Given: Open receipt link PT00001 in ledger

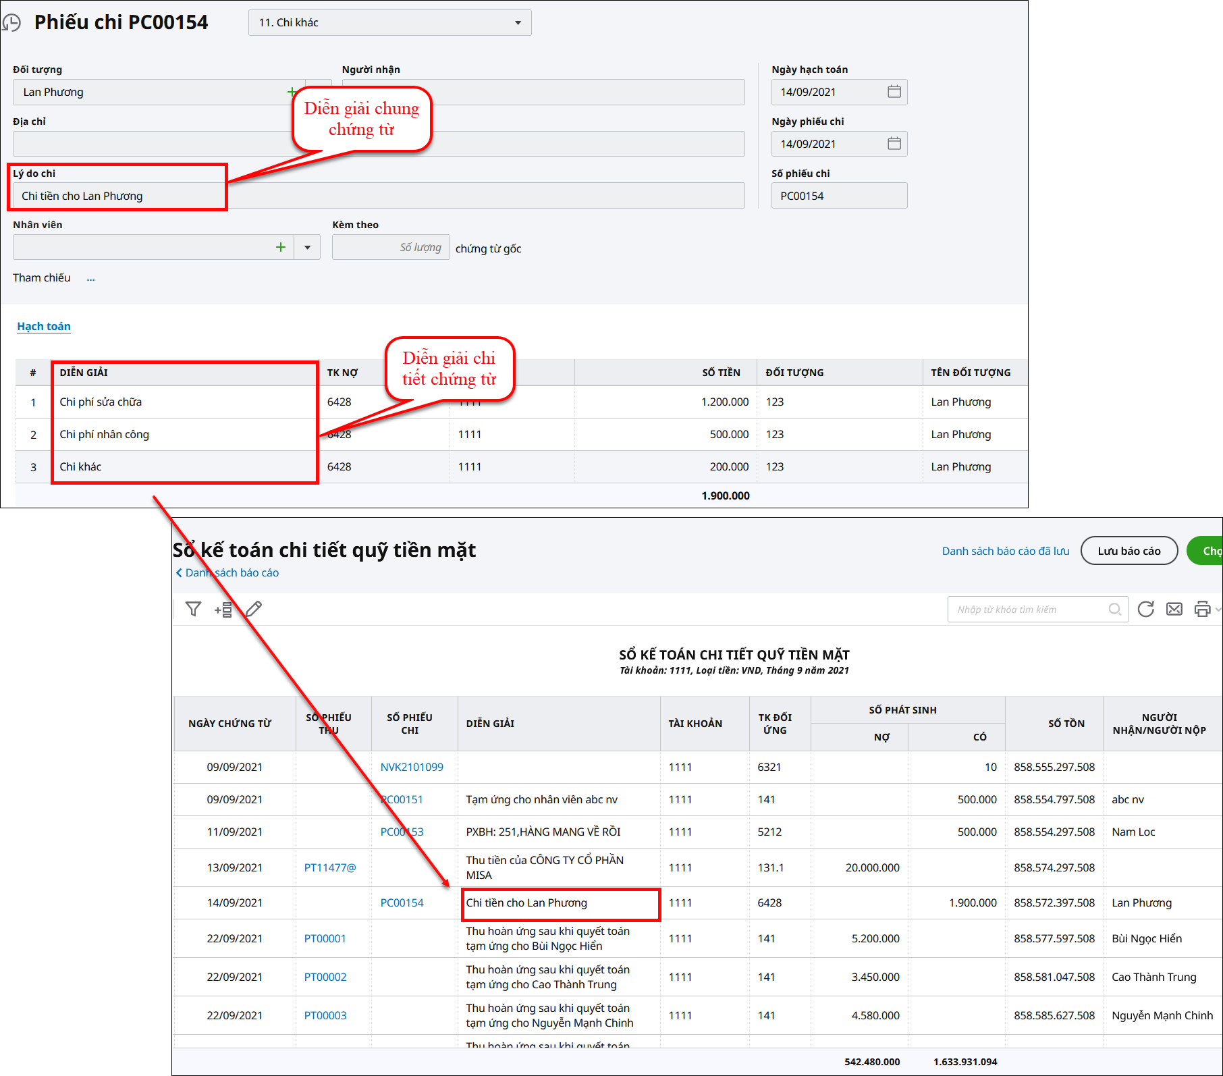Looking at the screenshot, I should click(325, 939).
